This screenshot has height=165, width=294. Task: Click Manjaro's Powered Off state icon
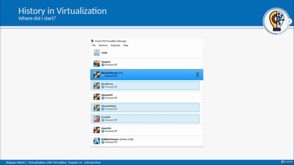tap(103, 65)
